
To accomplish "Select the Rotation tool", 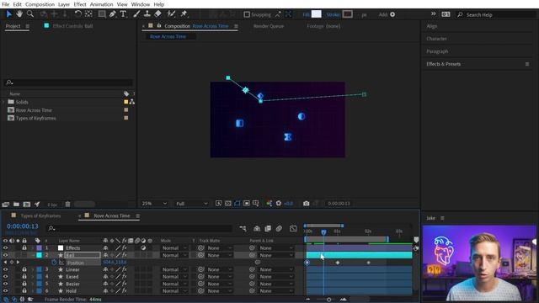I will click(78, 14).
